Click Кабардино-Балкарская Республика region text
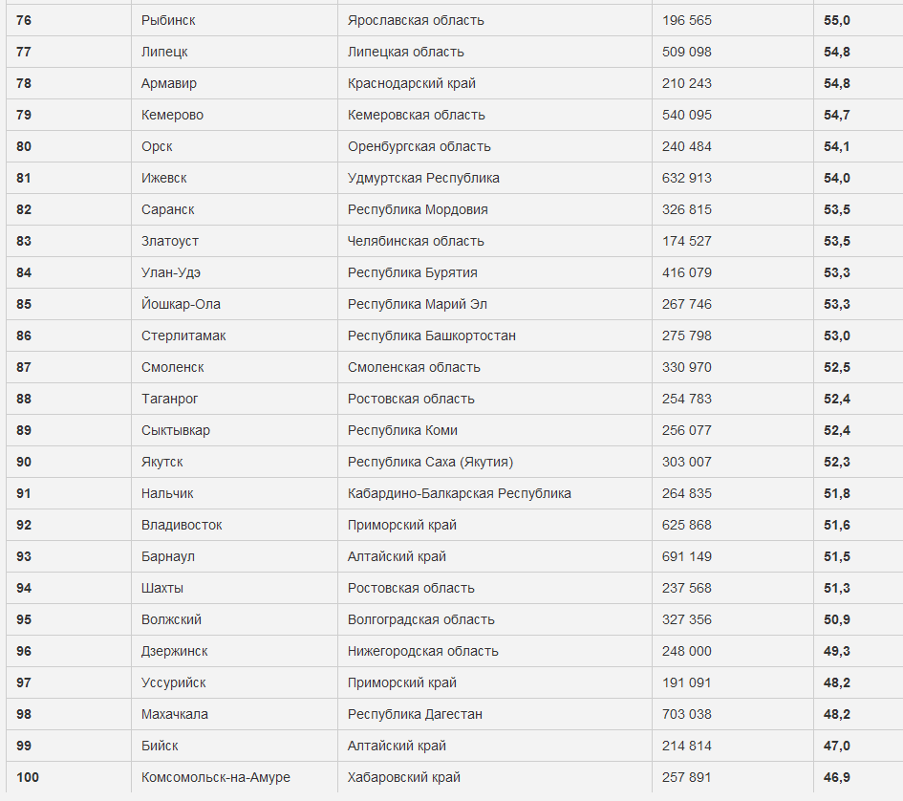903x801 pixels. [x=459, y=493]
